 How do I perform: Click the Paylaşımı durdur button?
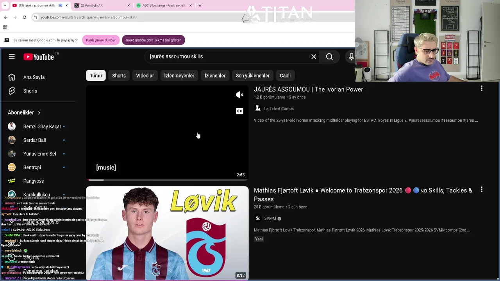[101, 40]
